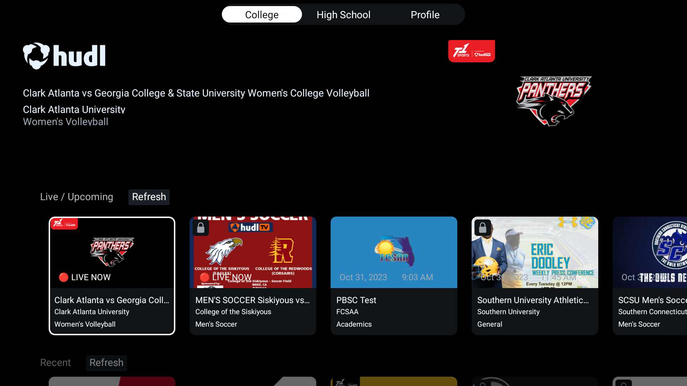Switch to the High School tab
Viewport: 687px width, 386px height.
click(x=343, y=15)
